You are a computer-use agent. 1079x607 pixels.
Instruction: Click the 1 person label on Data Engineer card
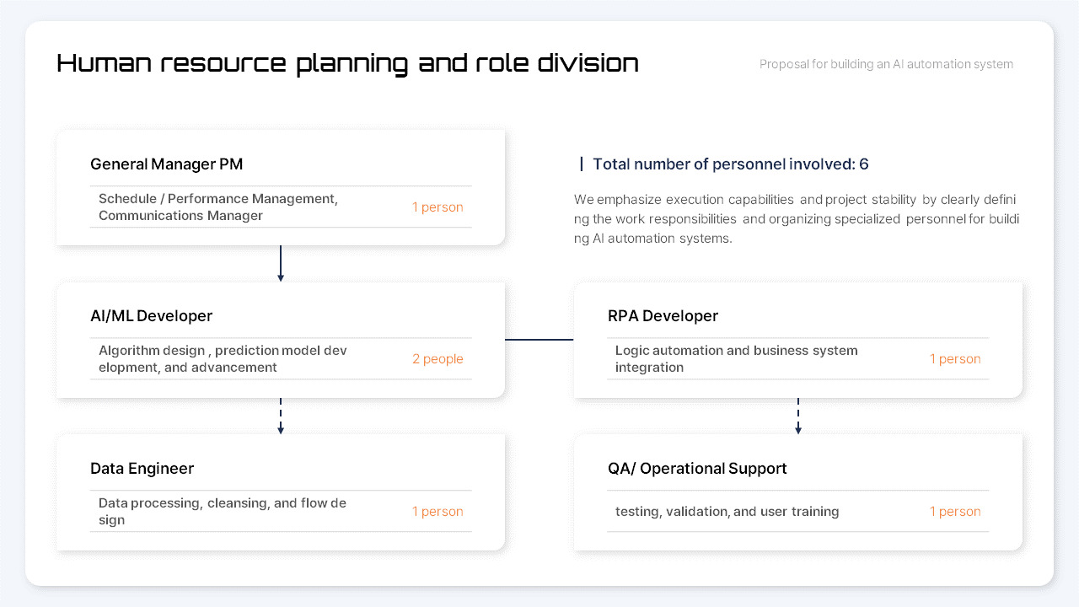438,511
